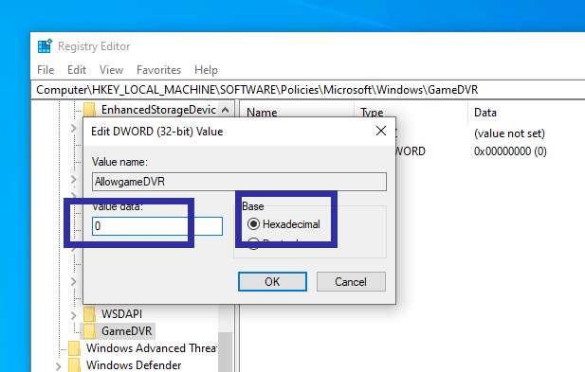Click the '(value not set)' data cell
585x372 pixels.
pos(509,133)
